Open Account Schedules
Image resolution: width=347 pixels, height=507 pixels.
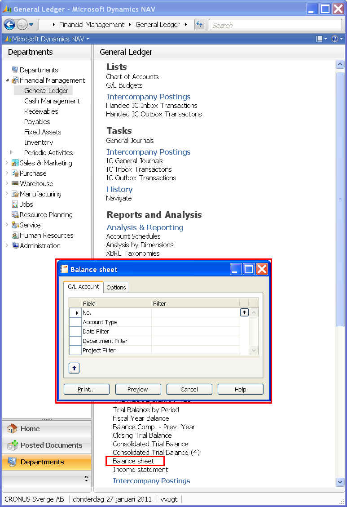(x=133, y=236)
